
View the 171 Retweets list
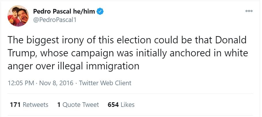coord(29,105)
